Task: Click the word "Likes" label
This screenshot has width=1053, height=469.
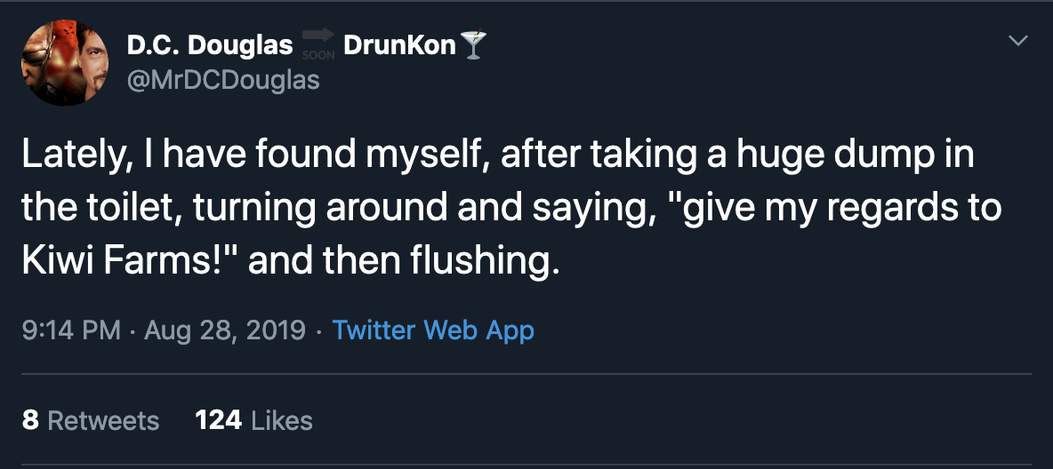Action: coord(282,421)
